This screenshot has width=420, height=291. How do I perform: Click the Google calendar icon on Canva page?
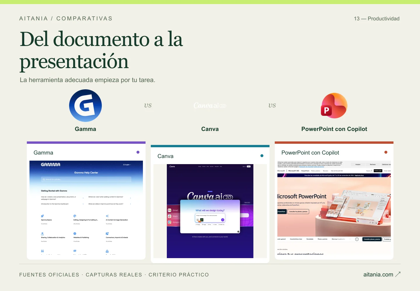tap(169, 222)
